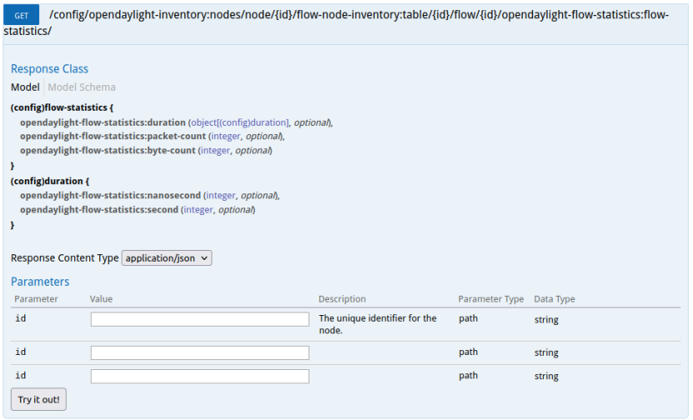This screenshot has height=420, width=693.
Task: Click the blue GET method badge
Action: pyautogui.click(x=22, y=16)
